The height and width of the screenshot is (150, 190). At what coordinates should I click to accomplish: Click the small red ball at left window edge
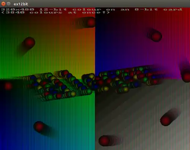[8, 86]
